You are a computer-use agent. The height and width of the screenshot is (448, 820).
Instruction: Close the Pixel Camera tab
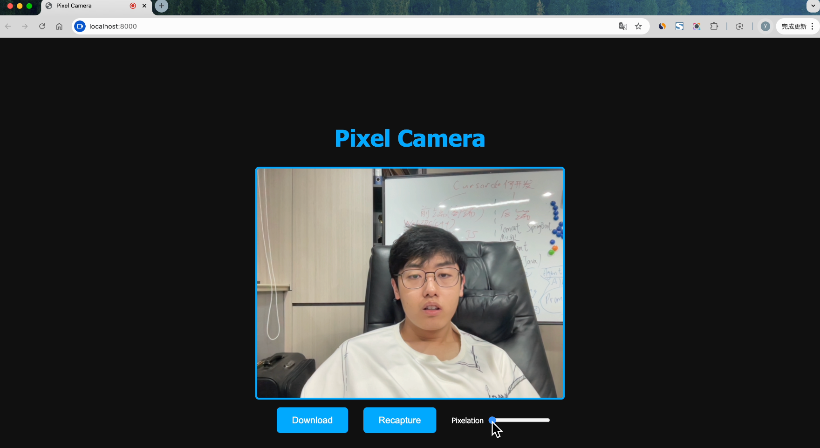point(144,6)
